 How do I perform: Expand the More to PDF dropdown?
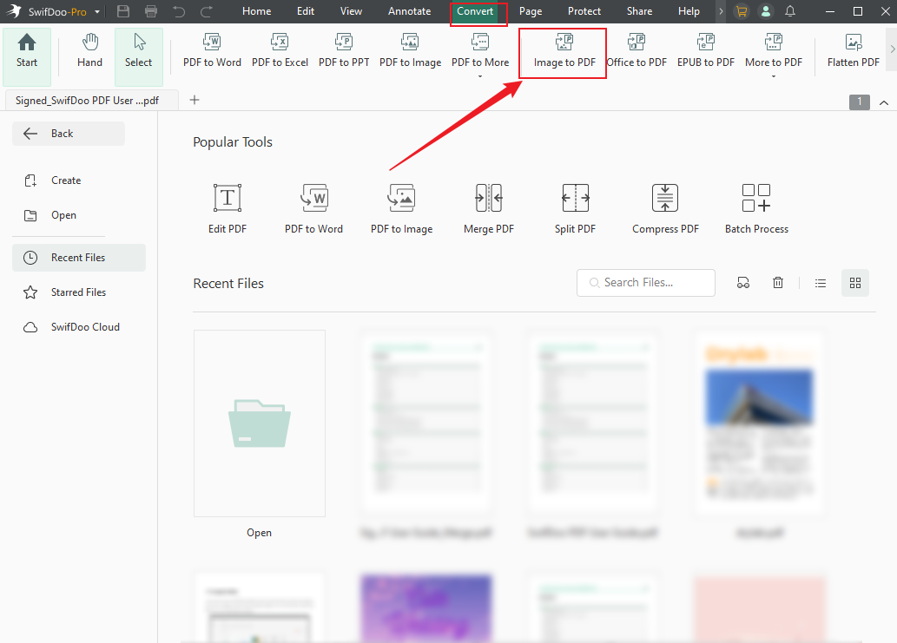[774, 76]
